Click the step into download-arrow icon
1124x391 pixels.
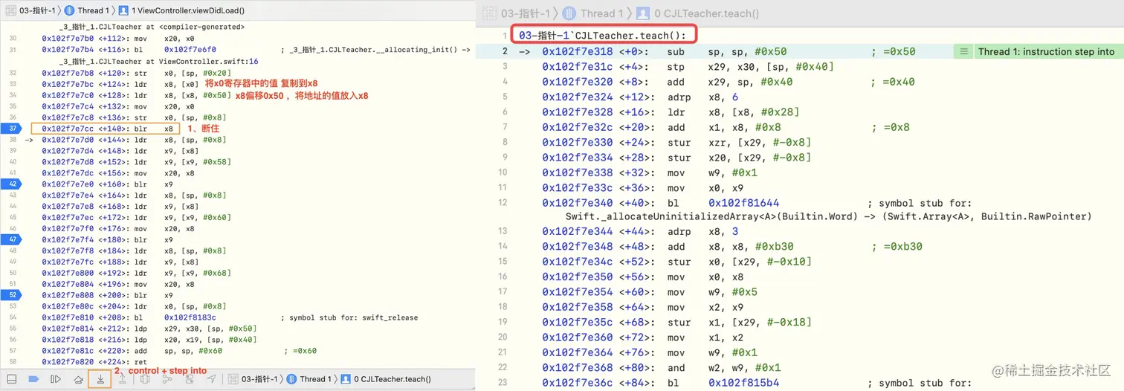coord(100,379)
